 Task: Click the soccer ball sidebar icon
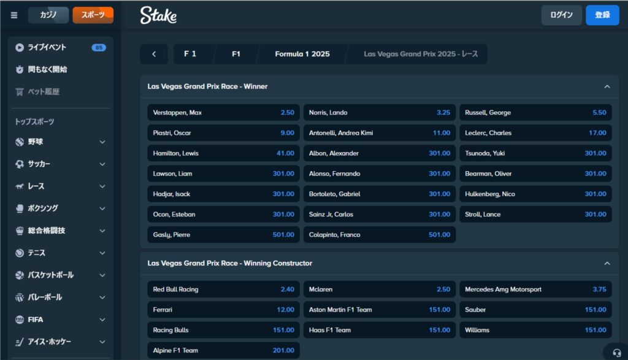[x=20, y=164]
